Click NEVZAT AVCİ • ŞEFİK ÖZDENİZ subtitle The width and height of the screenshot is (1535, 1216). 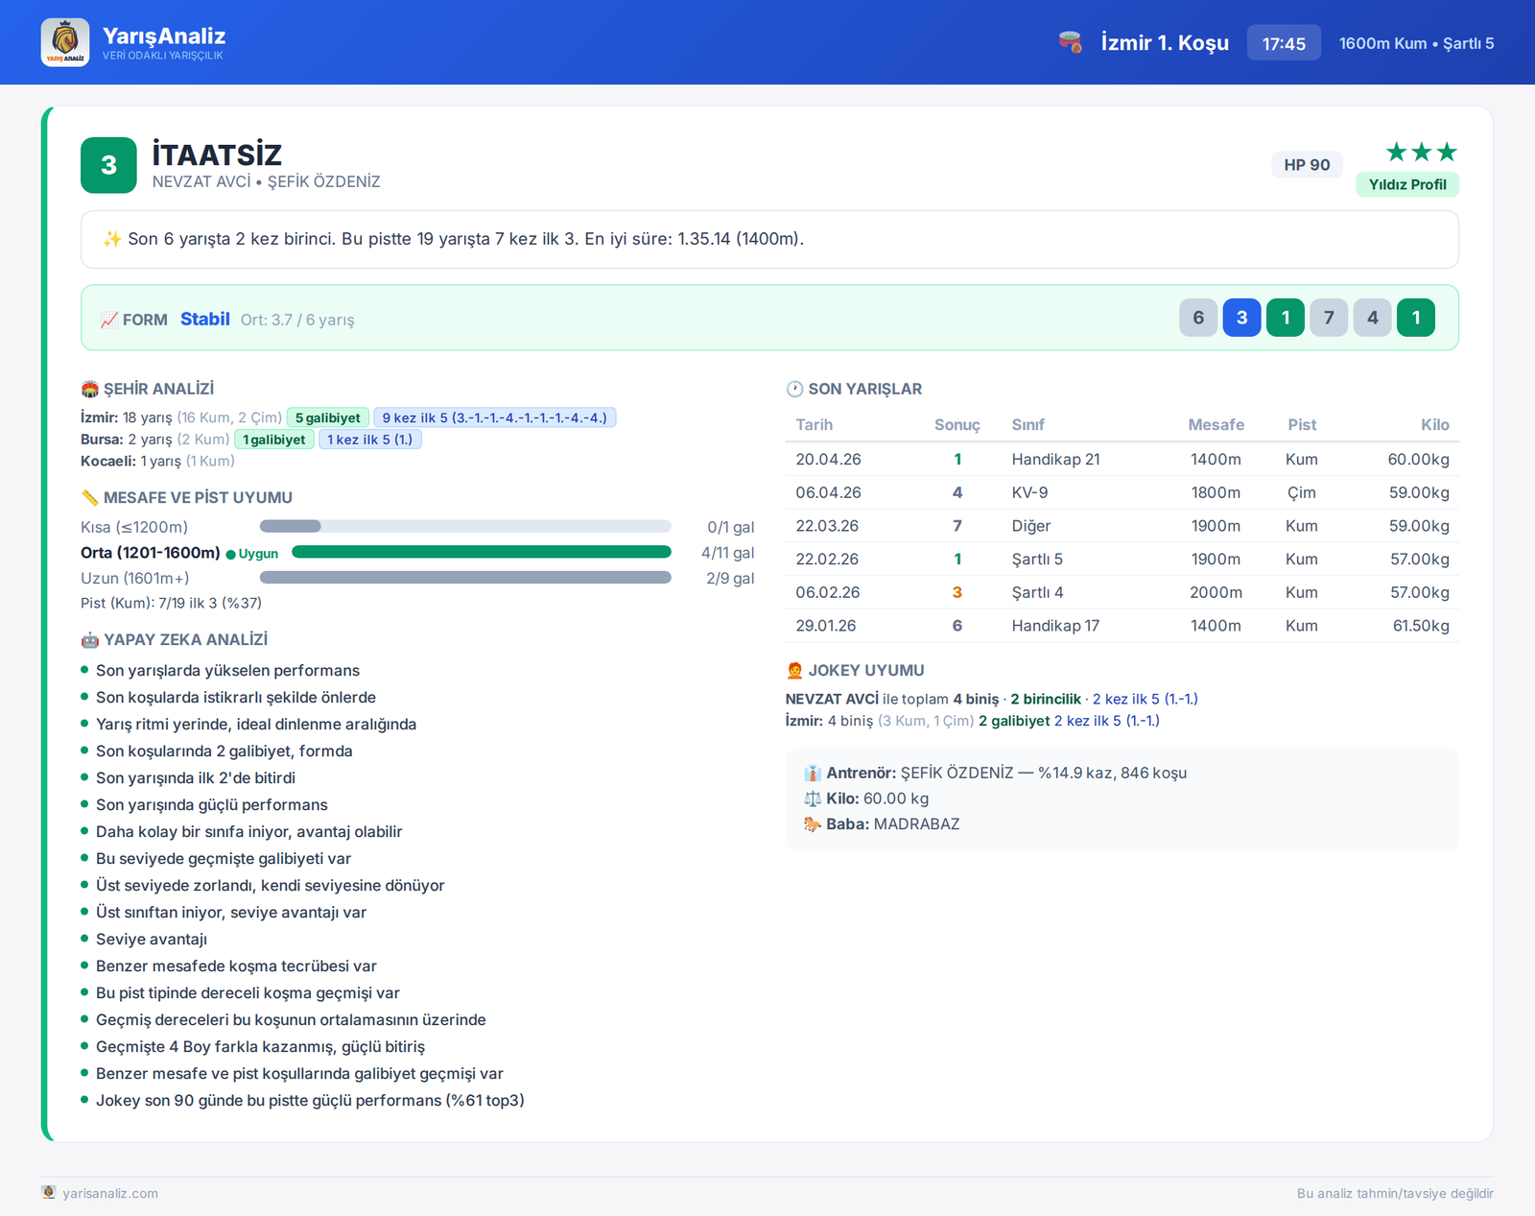pos(266,181)
